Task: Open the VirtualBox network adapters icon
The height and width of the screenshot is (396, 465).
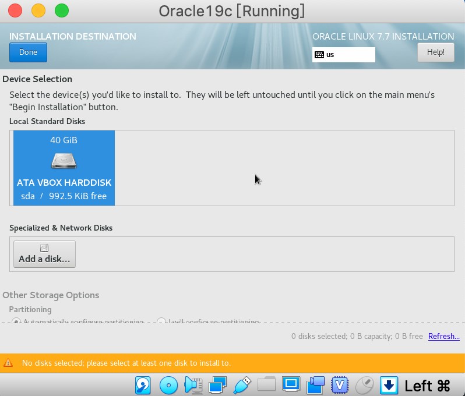Action: [218, 386]
